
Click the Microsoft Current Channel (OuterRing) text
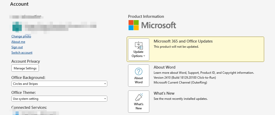tap(180, 82)
